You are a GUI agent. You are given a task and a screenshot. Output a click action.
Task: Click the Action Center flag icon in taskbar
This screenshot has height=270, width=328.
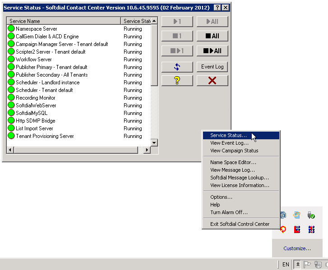(x=307, y=264)
